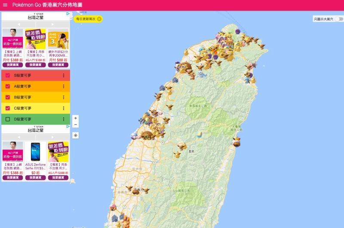
Task: Open the ASUS Zenfone Selfie phone thumbnail
Action: 35,151
